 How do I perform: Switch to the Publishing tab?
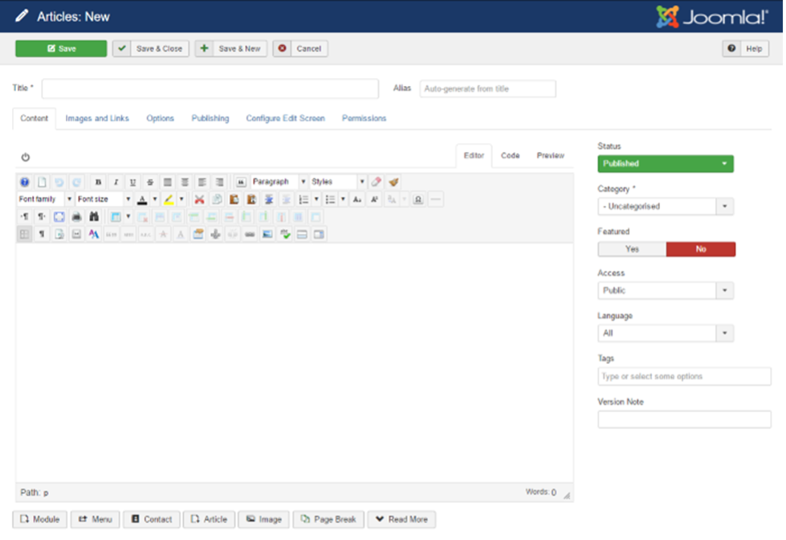pos(210,118)
